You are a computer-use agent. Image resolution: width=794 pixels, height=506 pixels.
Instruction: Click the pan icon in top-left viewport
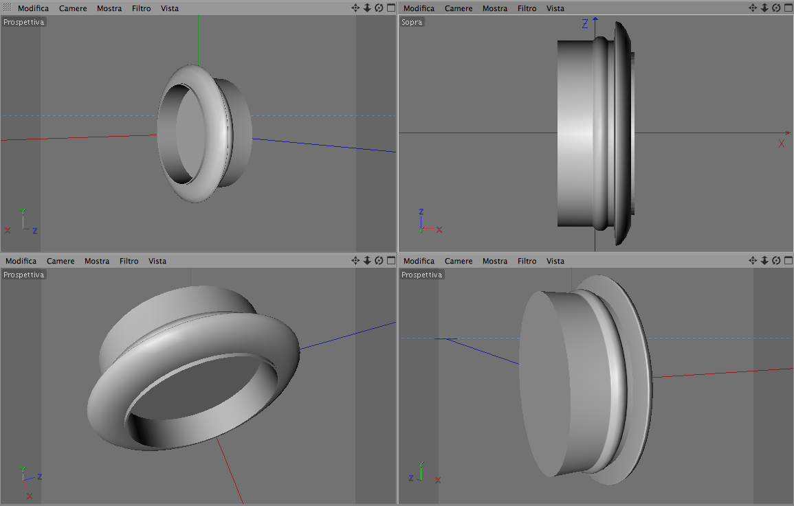[x=355, y=8]
